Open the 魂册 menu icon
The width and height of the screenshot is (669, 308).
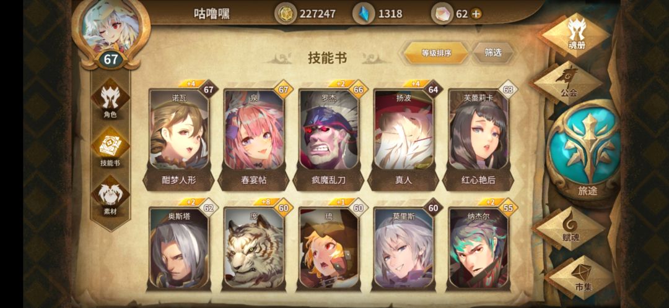[575, 35]
